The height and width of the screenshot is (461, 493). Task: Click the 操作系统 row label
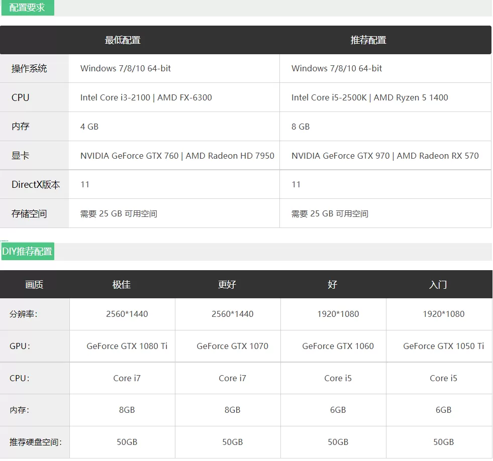point(29,68)
